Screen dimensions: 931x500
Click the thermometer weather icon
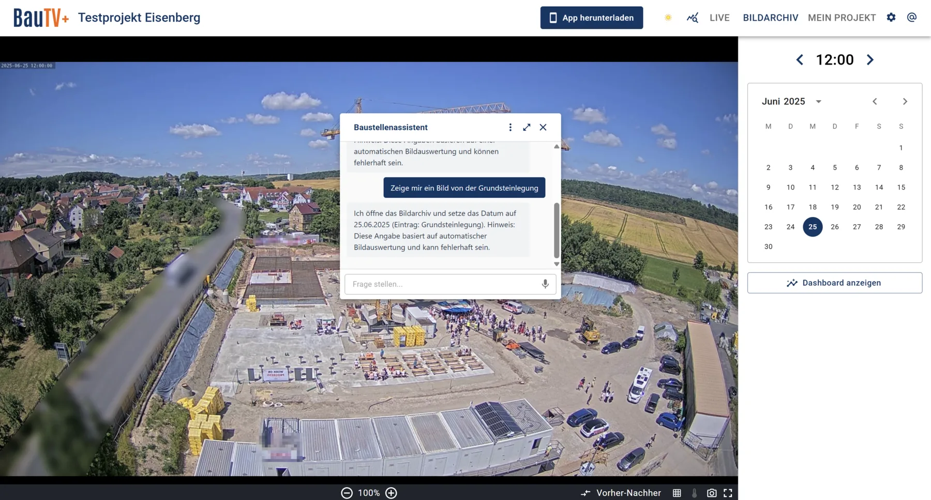[x=694, y=493]
